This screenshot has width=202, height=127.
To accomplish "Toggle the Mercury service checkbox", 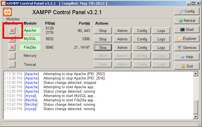I will [x=12, y=56].
